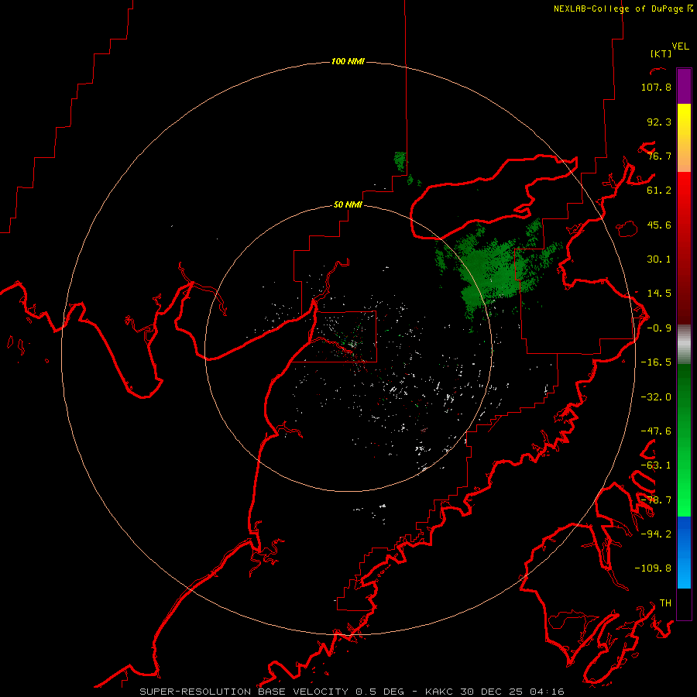The image size is (697, 697).
Task: Click the [KT] units label
Action: [x=661, y=53]
